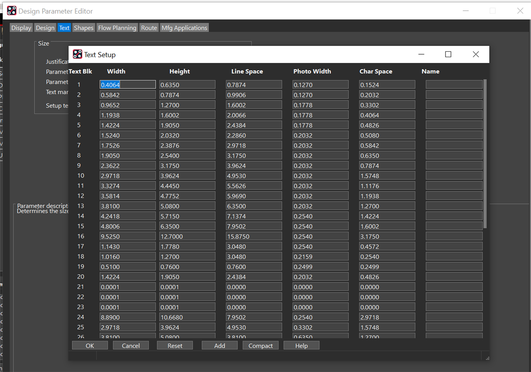Viewport: 531px width, 372px height.
Task: Edit Width 1.1430 in row 17
Action: (x=128, y=246)
